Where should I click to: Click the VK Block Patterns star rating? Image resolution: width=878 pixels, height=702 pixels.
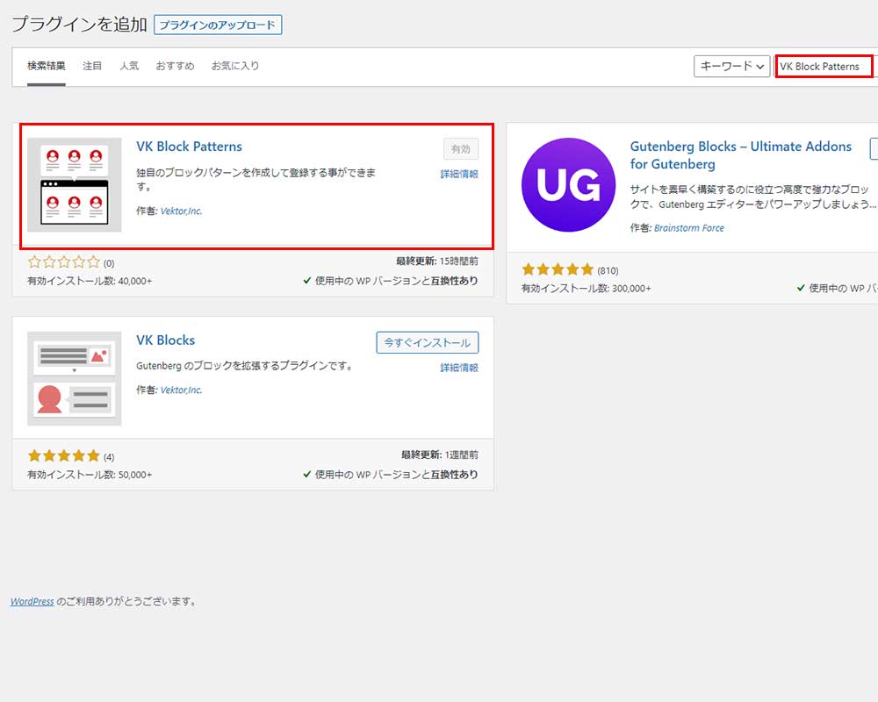[64, 261]
